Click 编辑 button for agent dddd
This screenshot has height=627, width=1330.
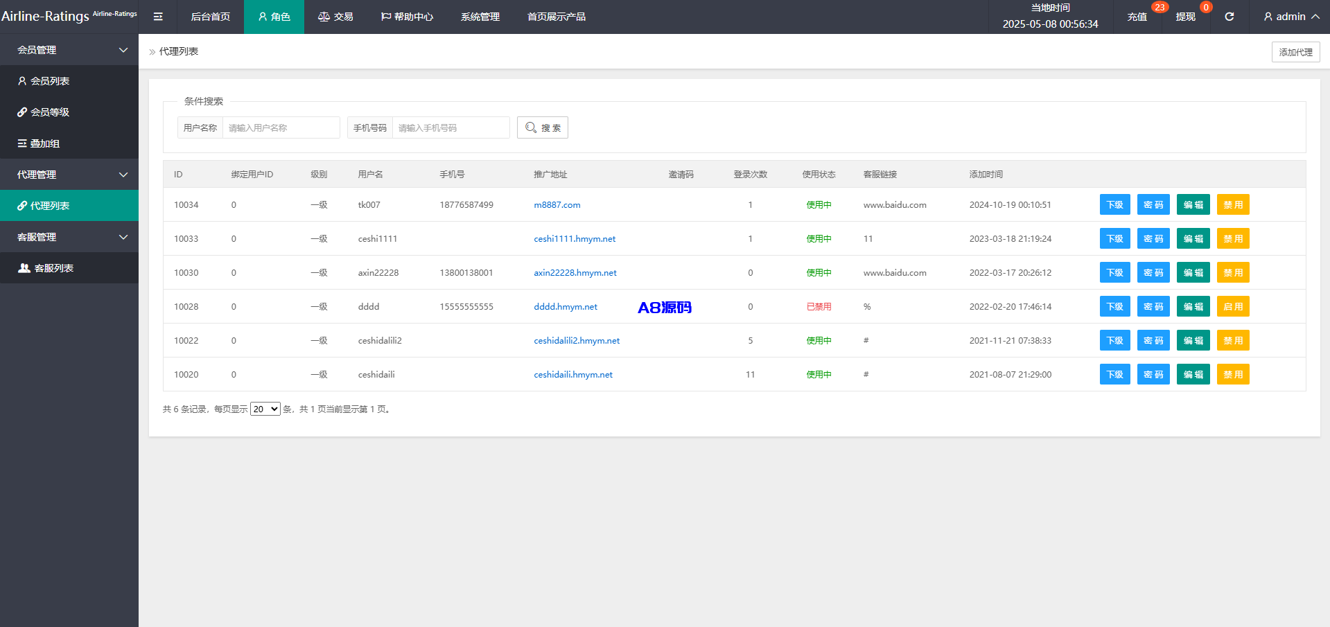(1193, 306)
